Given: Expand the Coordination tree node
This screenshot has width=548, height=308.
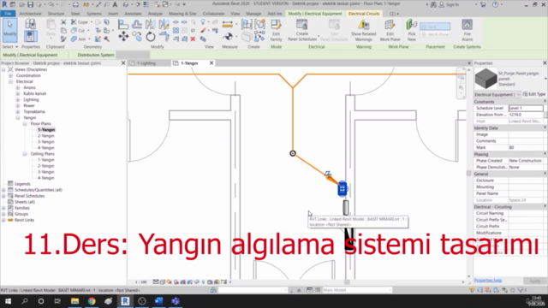Looking at the screenshot, I should 10,76.
